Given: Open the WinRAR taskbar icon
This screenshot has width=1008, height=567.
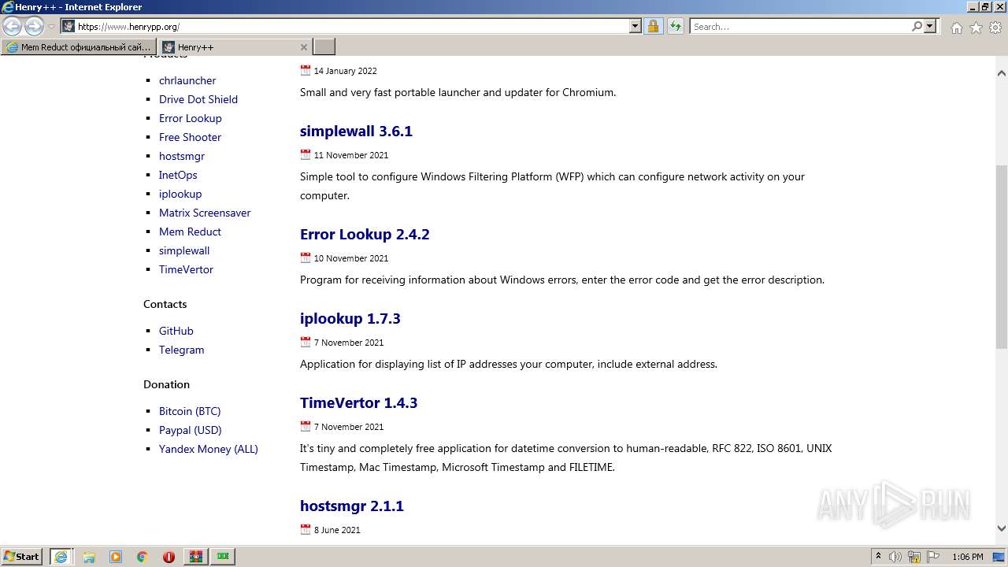Looking at the screenshot, I should pos(196,557).
